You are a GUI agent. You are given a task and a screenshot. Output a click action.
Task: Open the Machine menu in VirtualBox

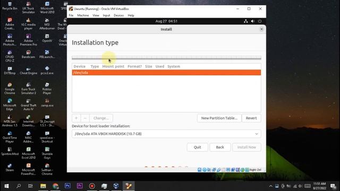[x=83, y=15]
